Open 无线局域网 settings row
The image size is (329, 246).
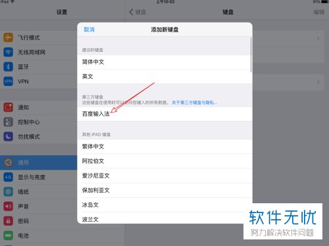39,52
